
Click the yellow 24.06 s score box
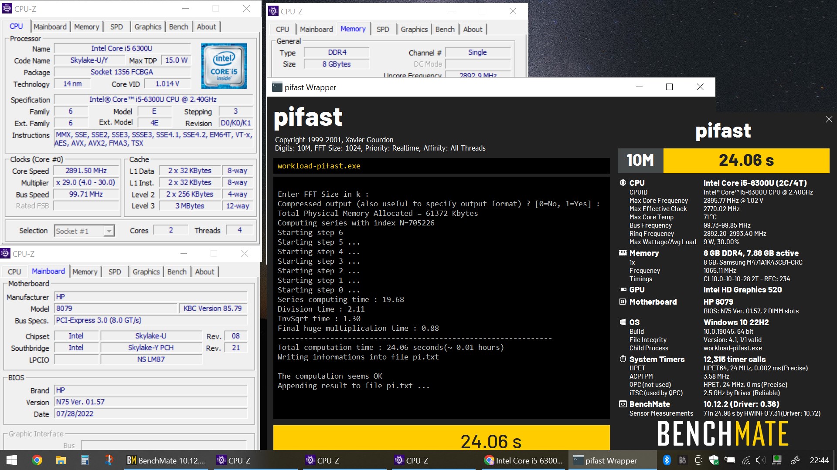click(746, 161)
